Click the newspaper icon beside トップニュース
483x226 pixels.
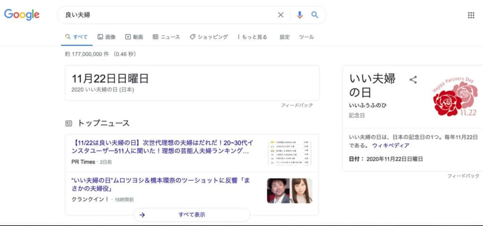(x=68, y=124)
